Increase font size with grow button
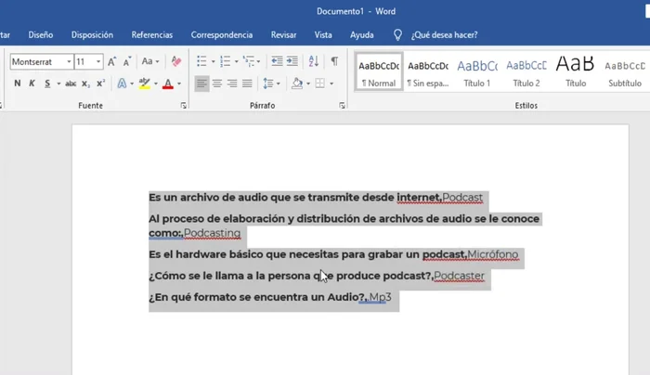This screenshot has width=650, height=375. 112,62
